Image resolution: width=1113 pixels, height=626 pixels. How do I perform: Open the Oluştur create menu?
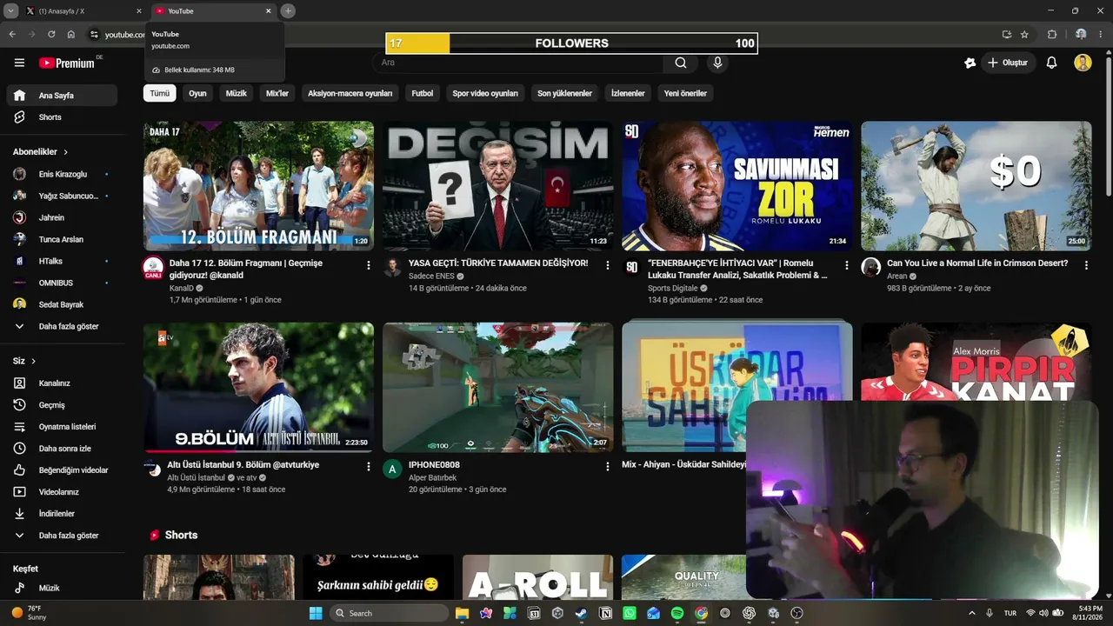pyautogui.click(x=1008, y=63)
